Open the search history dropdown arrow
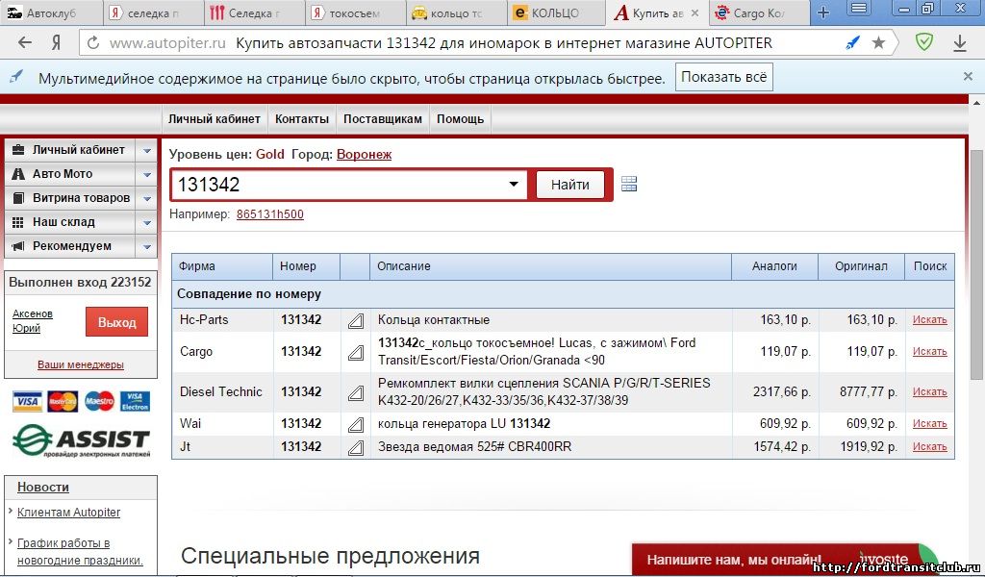The width and height of the screenshot is (985, 577). (514, 184)
